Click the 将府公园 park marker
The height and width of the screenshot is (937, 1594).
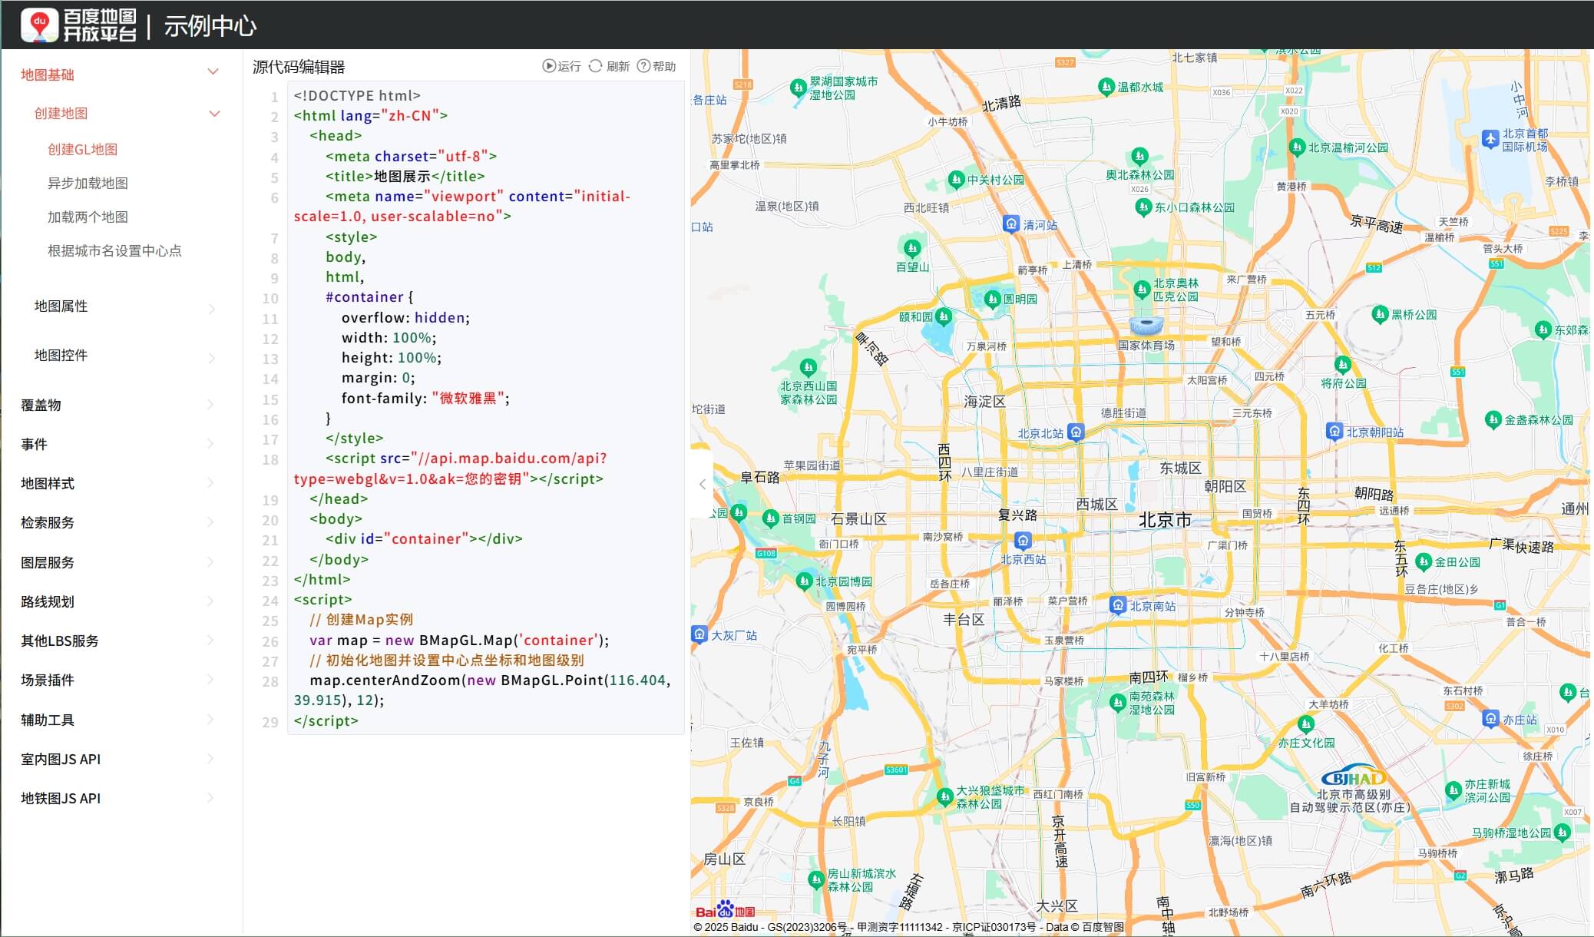point(1342,365)
